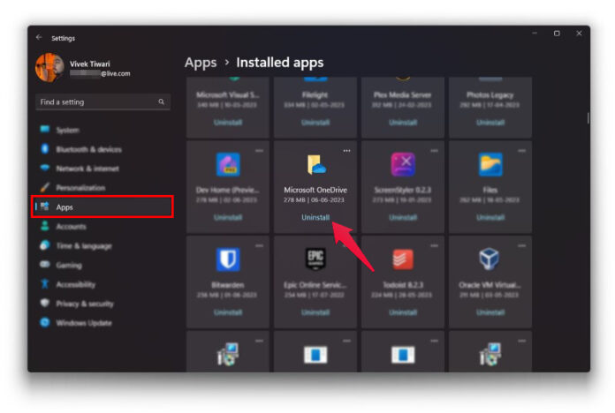This screenshot has height=413, width=615.
Task: Click the Microsoft OneDrive app icon
Action: [316, 164]
